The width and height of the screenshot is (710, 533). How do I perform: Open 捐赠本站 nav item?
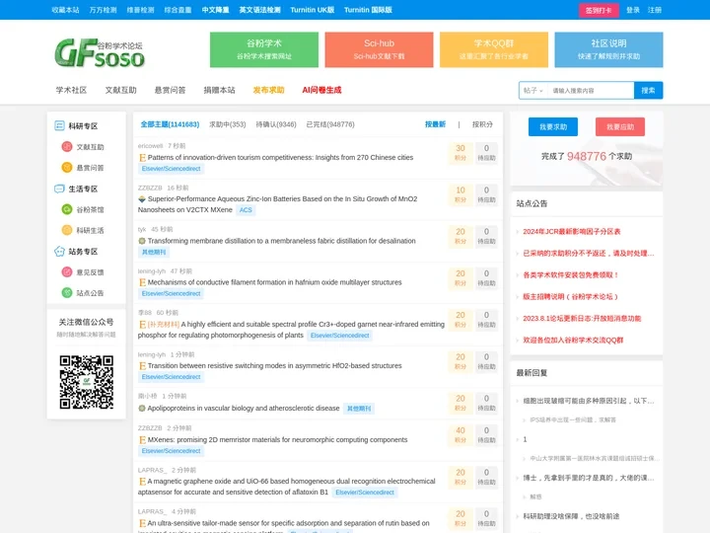click(220, 90)
